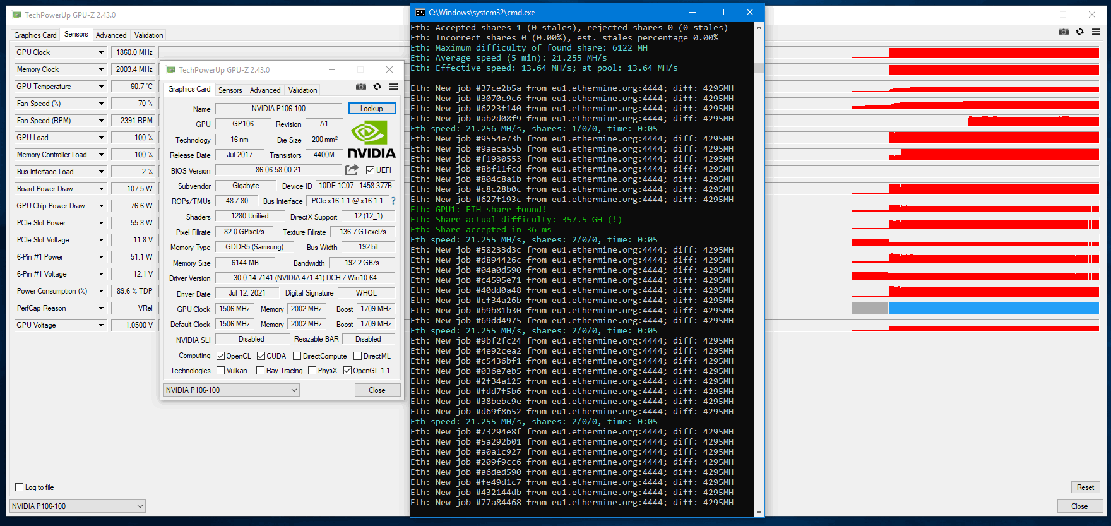Click the camera icon in the background Sensors window

click(1064, 32)
